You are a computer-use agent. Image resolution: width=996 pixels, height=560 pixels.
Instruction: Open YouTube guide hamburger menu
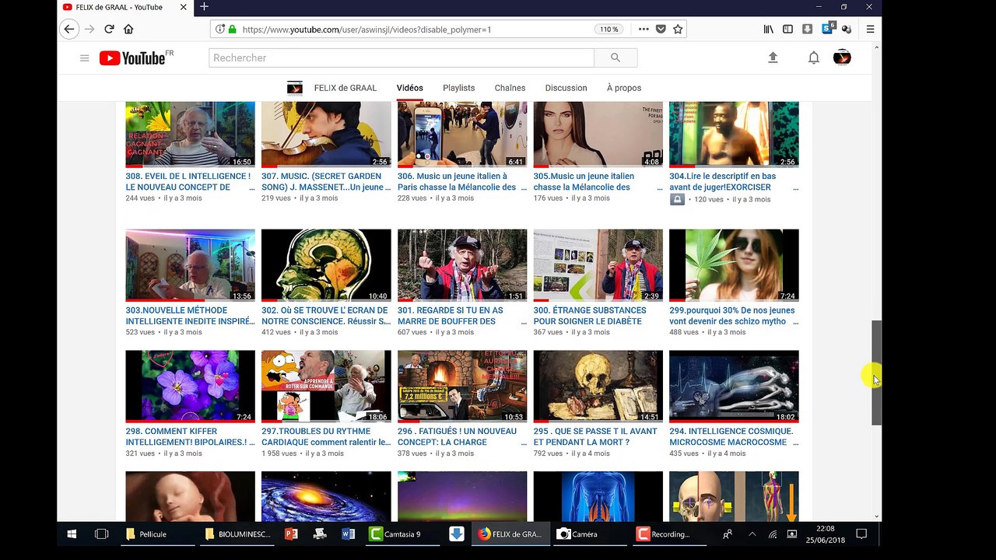[x=84, y=58]
